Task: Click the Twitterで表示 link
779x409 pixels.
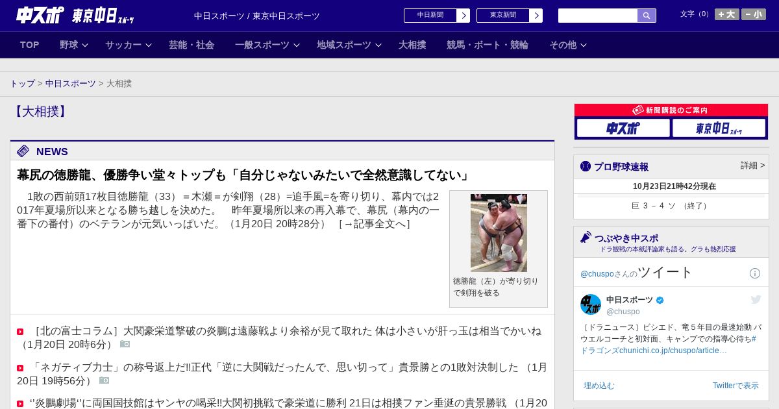Action: 736,386
